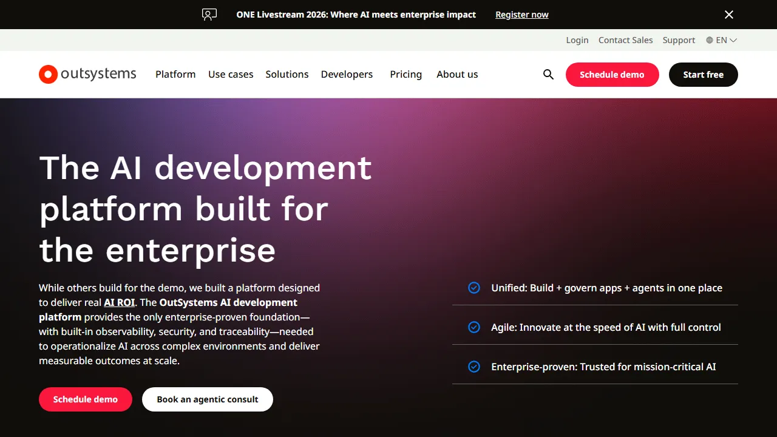Go to the Pricing page

point(406,74)
